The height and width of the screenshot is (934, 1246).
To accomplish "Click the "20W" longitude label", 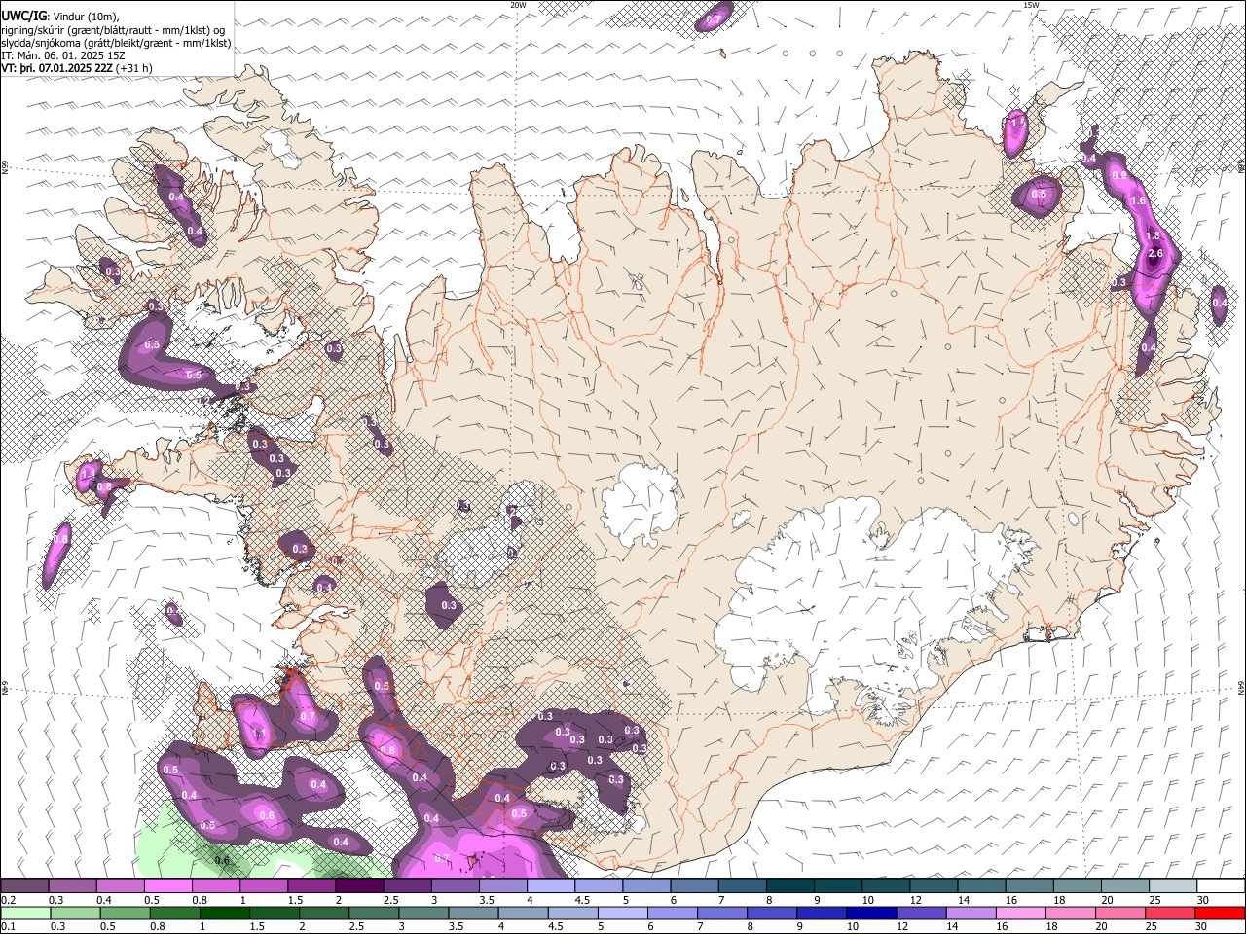I will tap(518, 5).
